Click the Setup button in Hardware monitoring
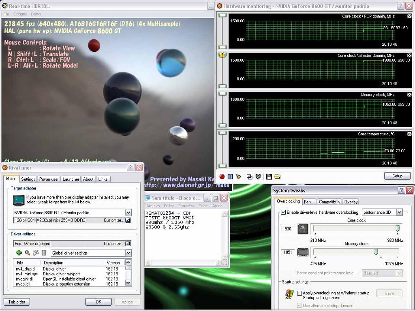415x311 pixels. pos(397,176)
